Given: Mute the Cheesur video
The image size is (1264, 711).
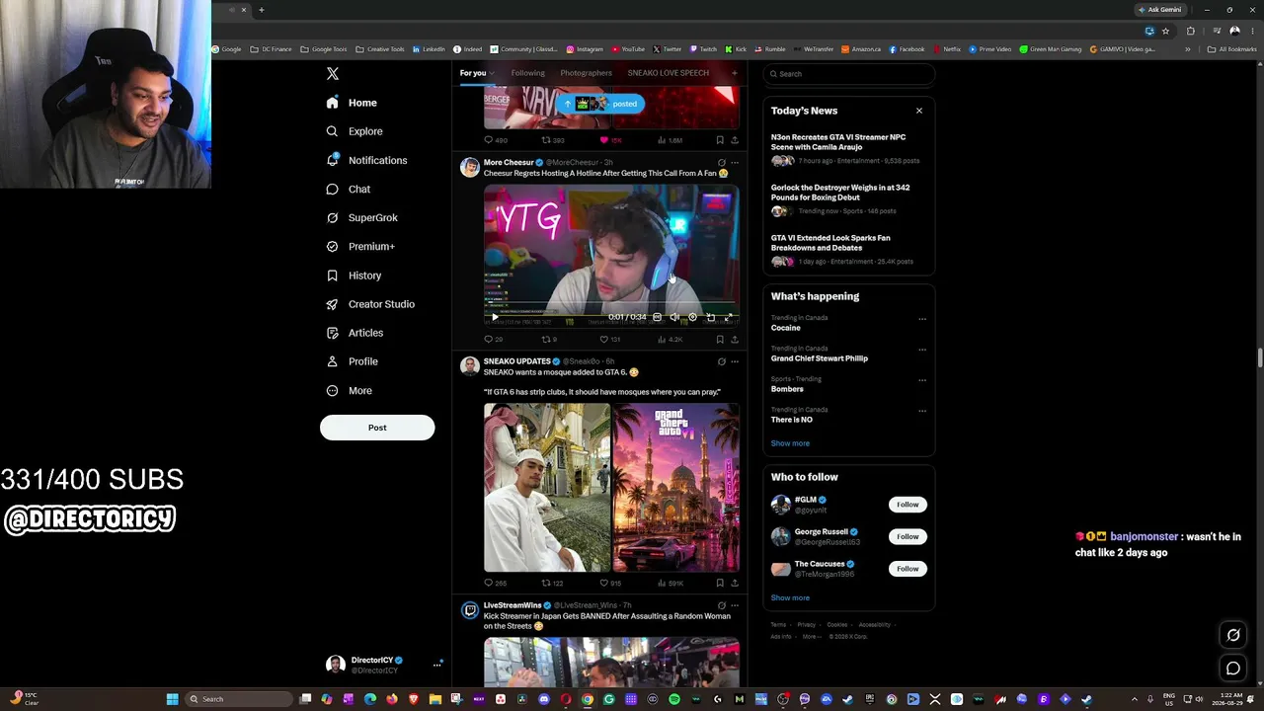Looking at the screenshot, I should click(674, 317).
